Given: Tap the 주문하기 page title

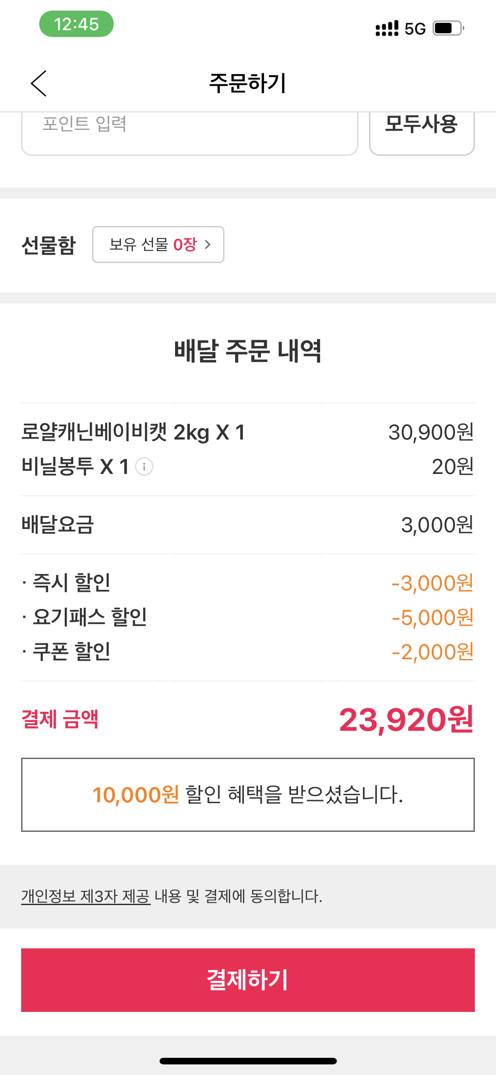Looking at the screenshot, I should [248, 83].
